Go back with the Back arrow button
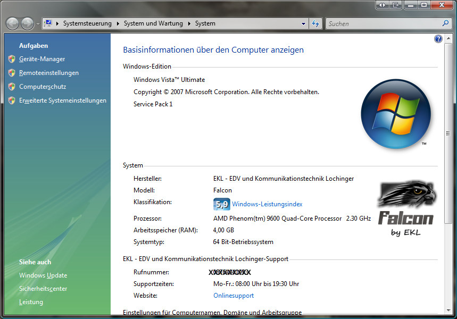The image size is (457, 319). (x=12, y=23)
